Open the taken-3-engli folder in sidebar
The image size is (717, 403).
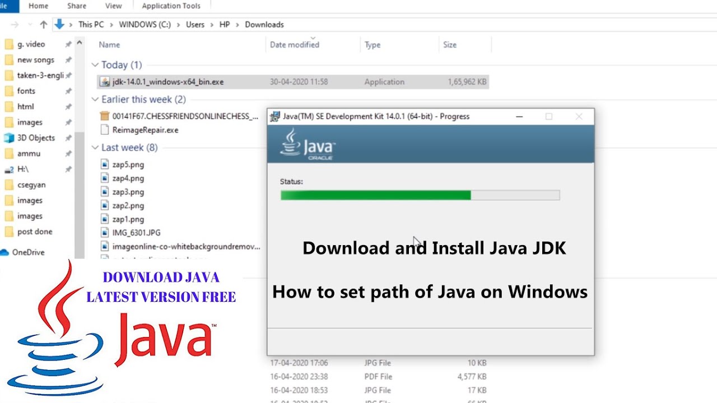coord(40,76)
